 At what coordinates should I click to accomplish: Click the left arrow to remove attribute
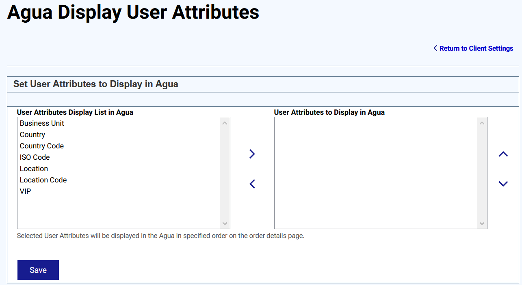point(252,184)
